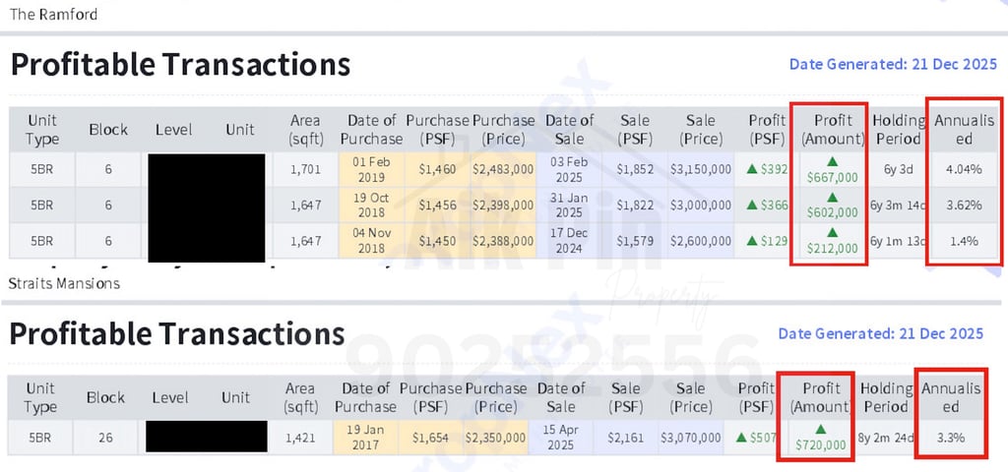Click the green arrow above $667,000 profit

830,159
